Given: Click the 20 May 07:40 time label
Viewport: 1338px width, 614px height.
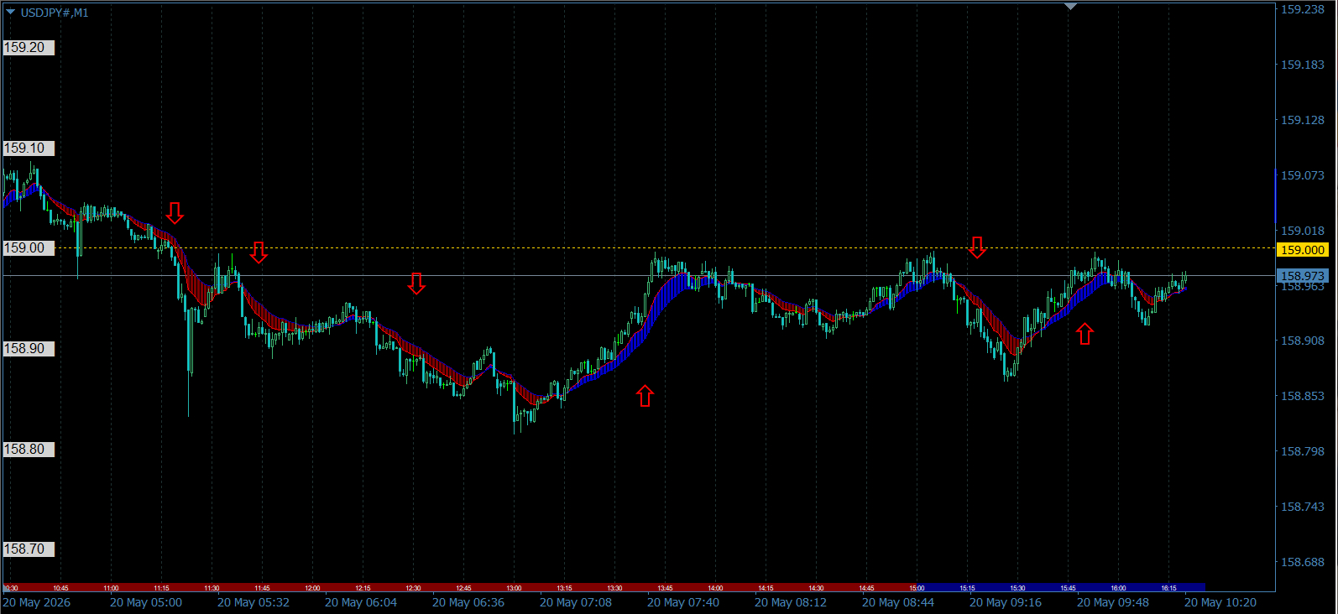Looking at the screenshot, I should pyautogui.click(x=683, y=602).
